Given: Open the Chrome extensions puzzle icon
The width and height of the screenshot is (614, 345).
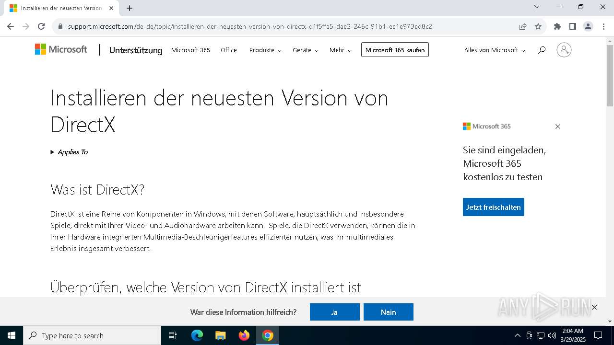Looking at the screenshot, I should [x=557, y=26].
